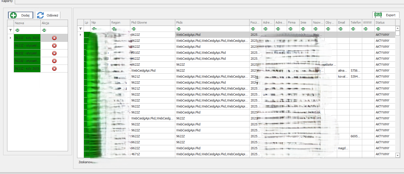404x174 pixels.
Task: Open the Pkds column filter condition icon
Action: click(x=178, y=29)
